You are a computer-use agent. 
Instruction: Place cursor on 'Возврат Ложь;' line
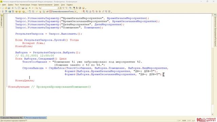pos(34,43)
